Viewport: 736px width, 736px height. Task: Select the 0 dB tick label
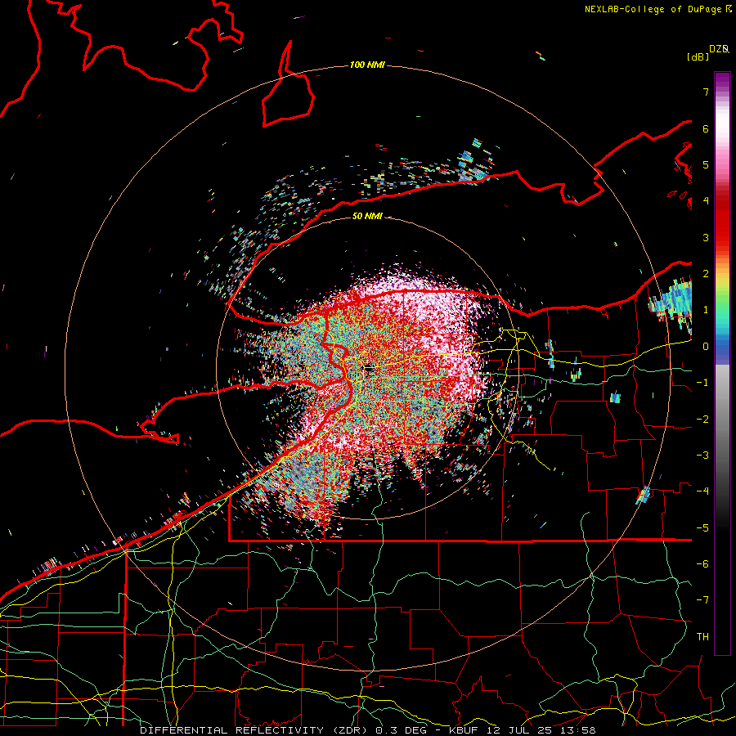(x=706, y=347)
